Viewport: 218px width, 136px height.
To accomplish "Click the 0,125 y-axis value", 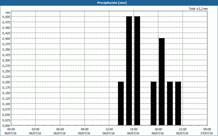I will (6, 98).
